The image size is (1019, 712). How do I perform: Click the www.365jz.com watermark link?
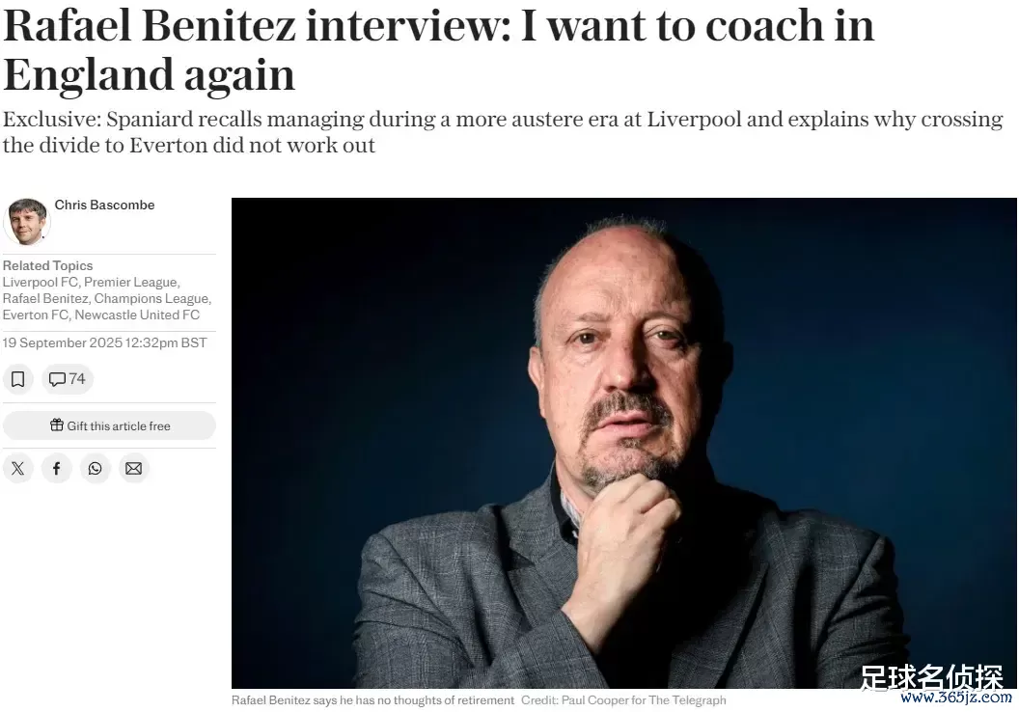tap(956, 698)
